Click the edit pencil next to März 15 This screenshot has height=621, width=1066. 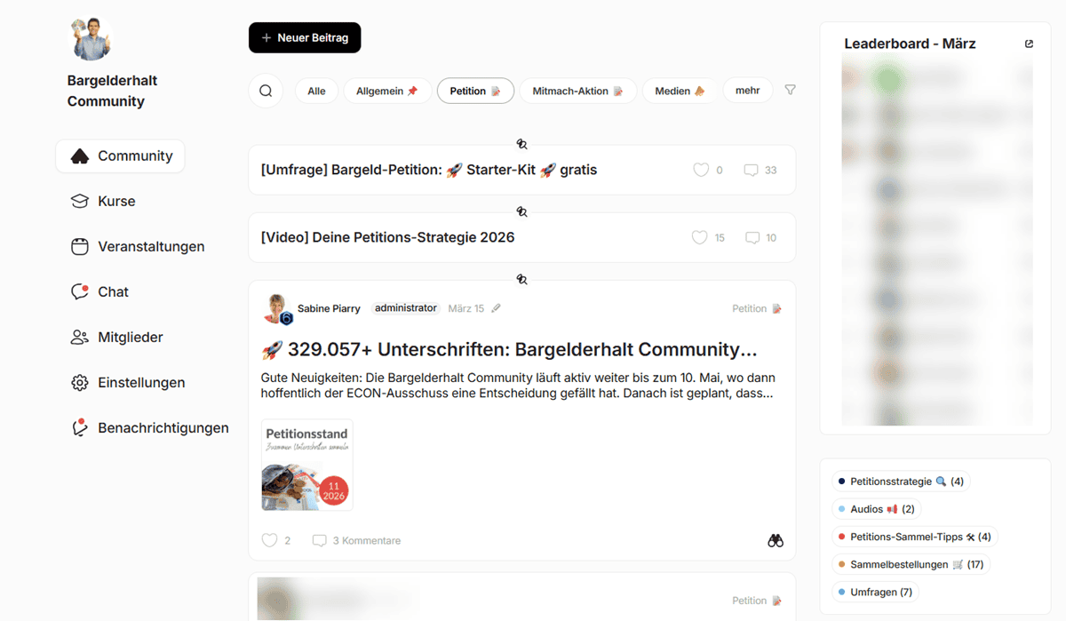(x=495, y=307)
